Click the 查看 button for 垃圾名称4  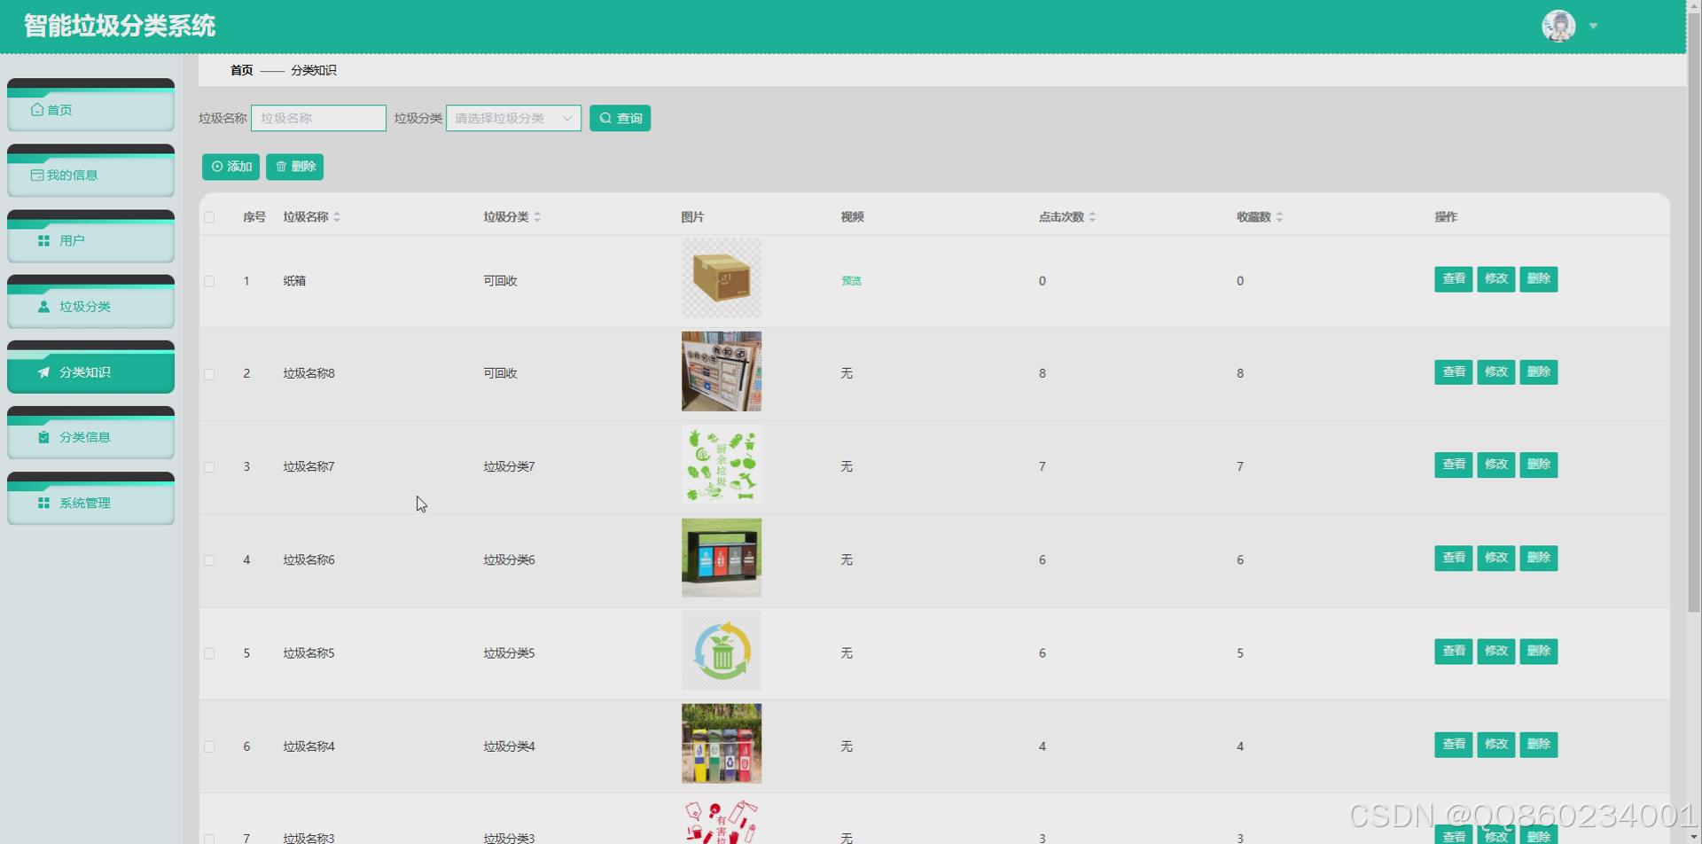tap(1453, 745)
